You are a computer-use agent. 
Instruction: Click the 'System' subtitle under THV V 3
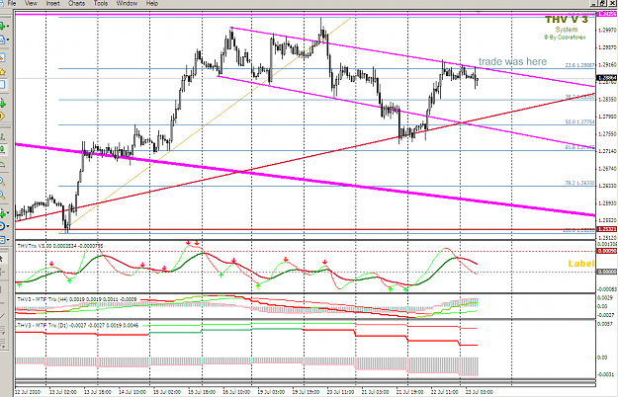tap(567, 30)
